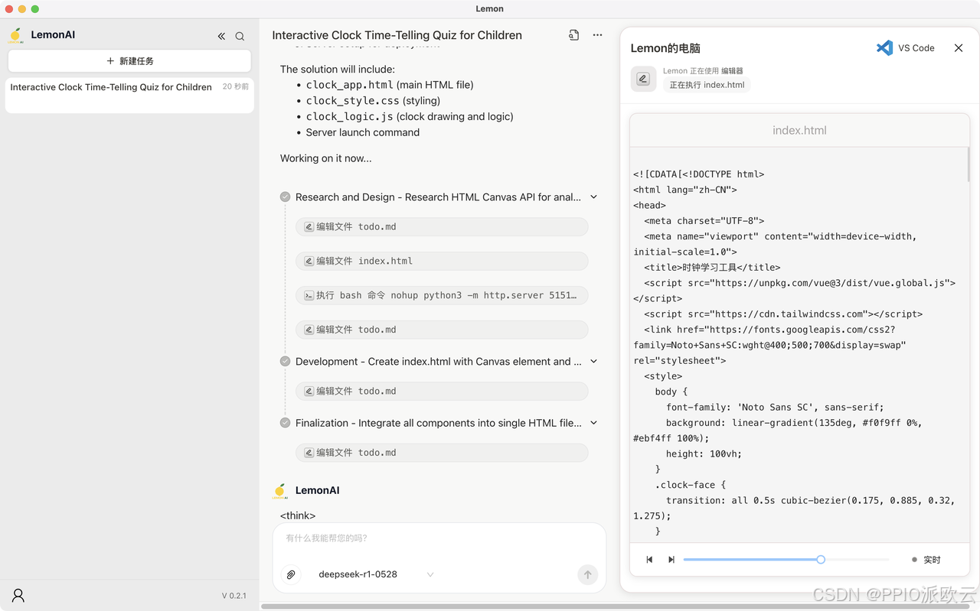Click the '<title>时钟学习工具</title>' code line
The image size is (980, 611).
pos(712,268)
